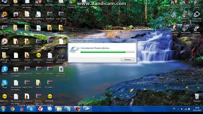Select the muzica folder

pos(27,56)
